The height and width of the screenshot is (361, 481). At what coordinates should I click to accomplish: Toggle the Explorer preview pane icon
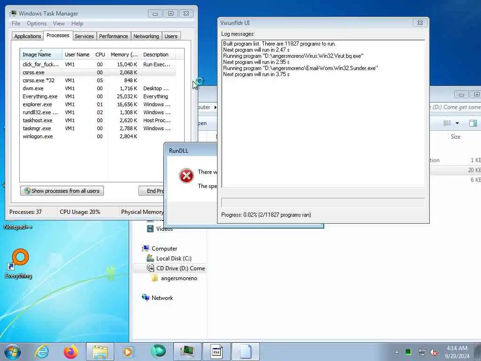(x=473, y=123)
